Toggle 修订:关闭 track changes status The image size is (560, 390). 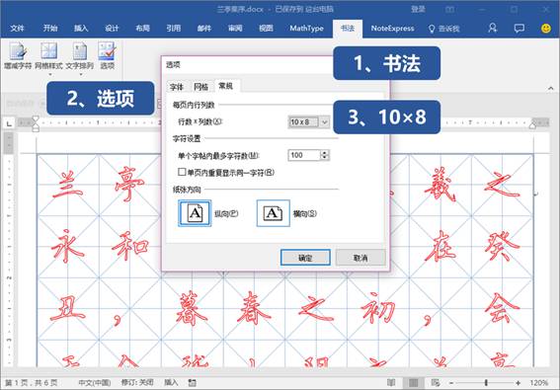click(x=137, y=382)
